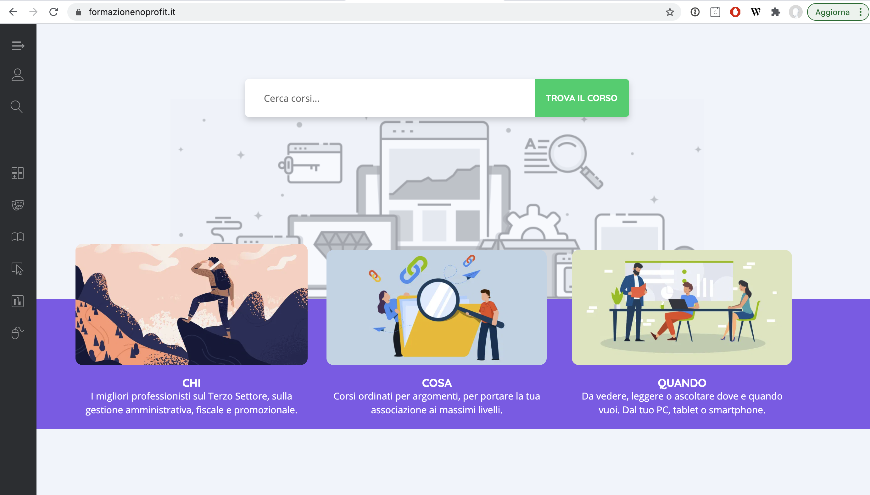
Task: Open the bar chart sidebar icon
Action: click(18, 301)
